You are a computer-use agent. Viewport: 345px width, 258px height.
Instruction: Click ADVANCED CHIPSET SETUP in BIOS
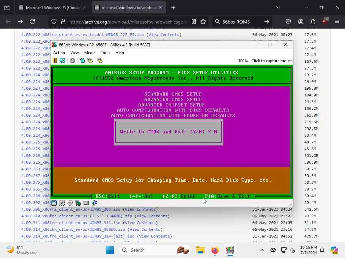point(171,105)
